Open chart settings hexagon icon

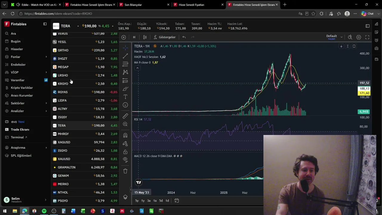click(x=359, y=37)
